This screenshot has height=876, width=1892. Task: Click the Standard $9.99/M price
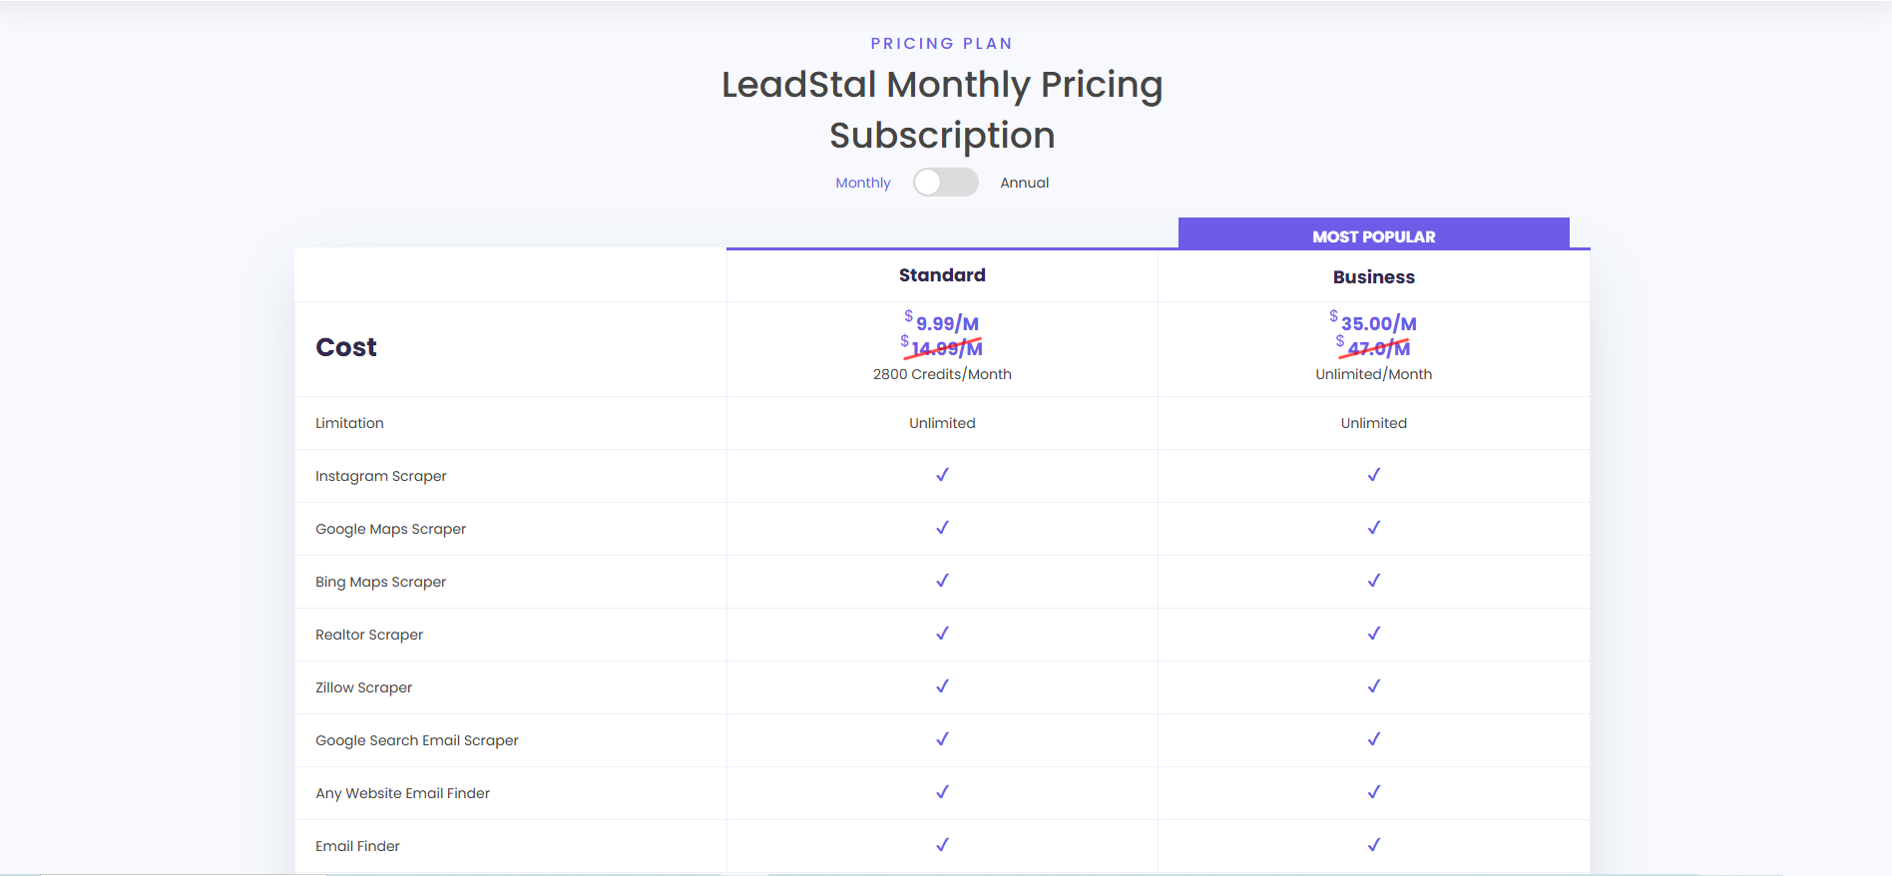(946, 323)
